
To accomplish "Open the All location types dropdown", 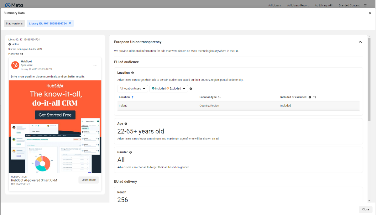I will click(133, 89).
